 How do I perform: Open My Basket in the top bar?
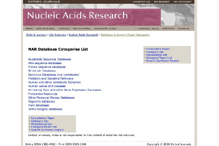coord(162,2)
